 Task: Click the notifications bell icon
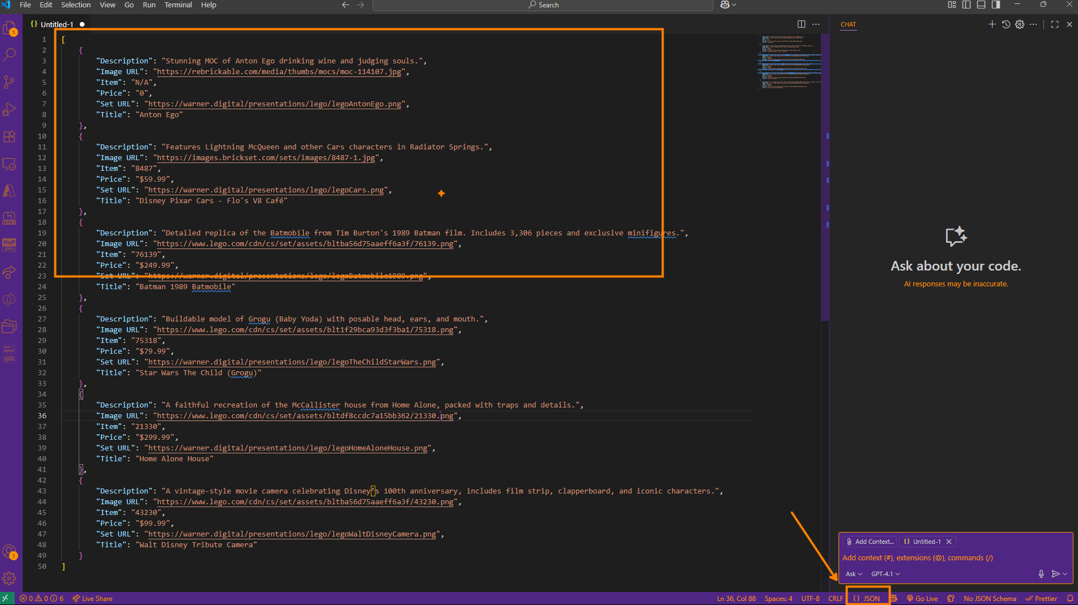[x=1070, y=598]
